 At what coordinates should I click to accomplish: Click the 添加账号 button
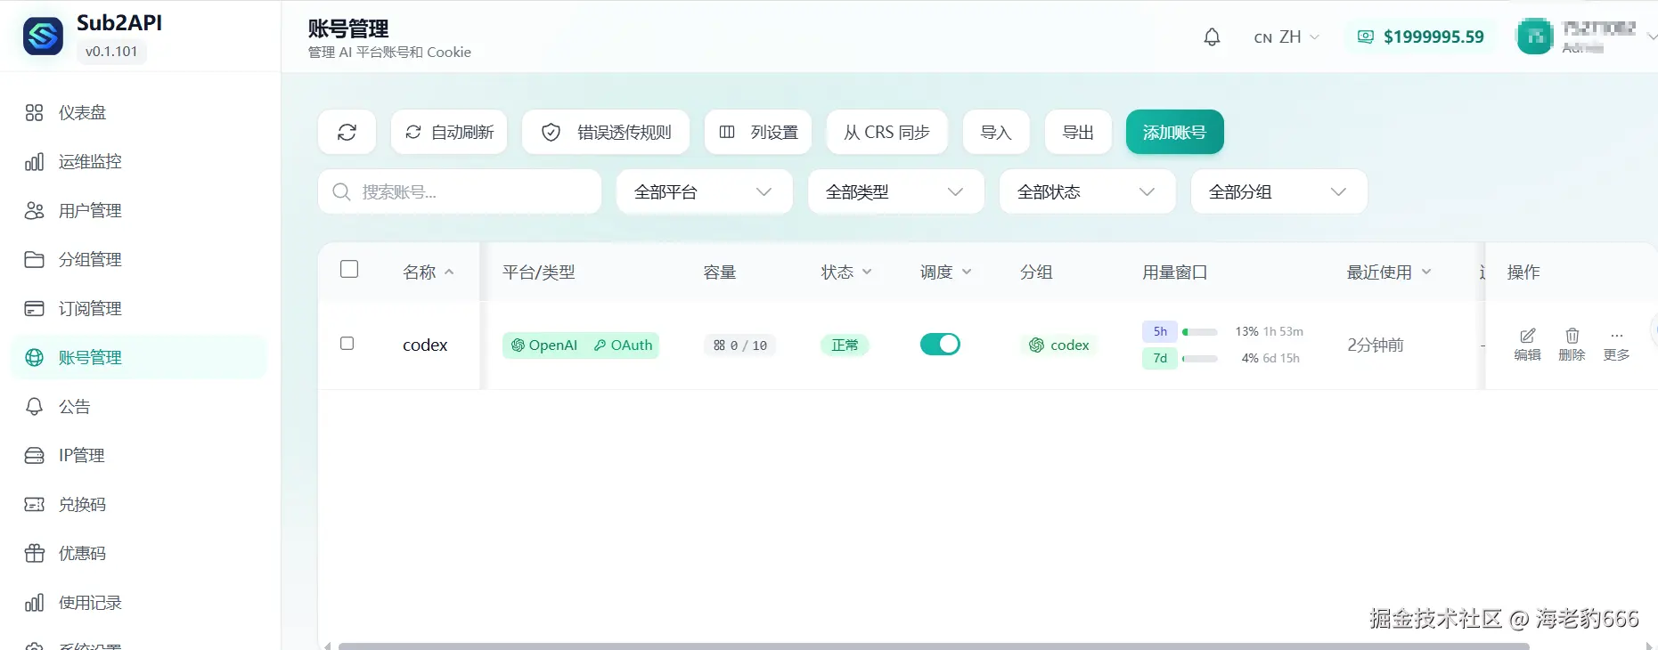tap(1175, 133)
